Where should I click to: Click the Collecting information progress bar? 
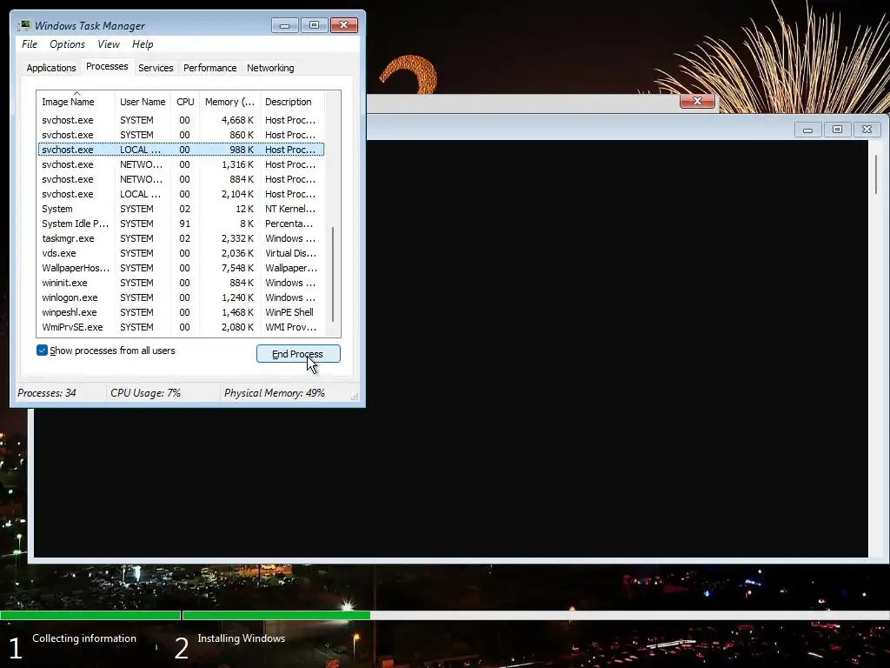coord(90,615)
